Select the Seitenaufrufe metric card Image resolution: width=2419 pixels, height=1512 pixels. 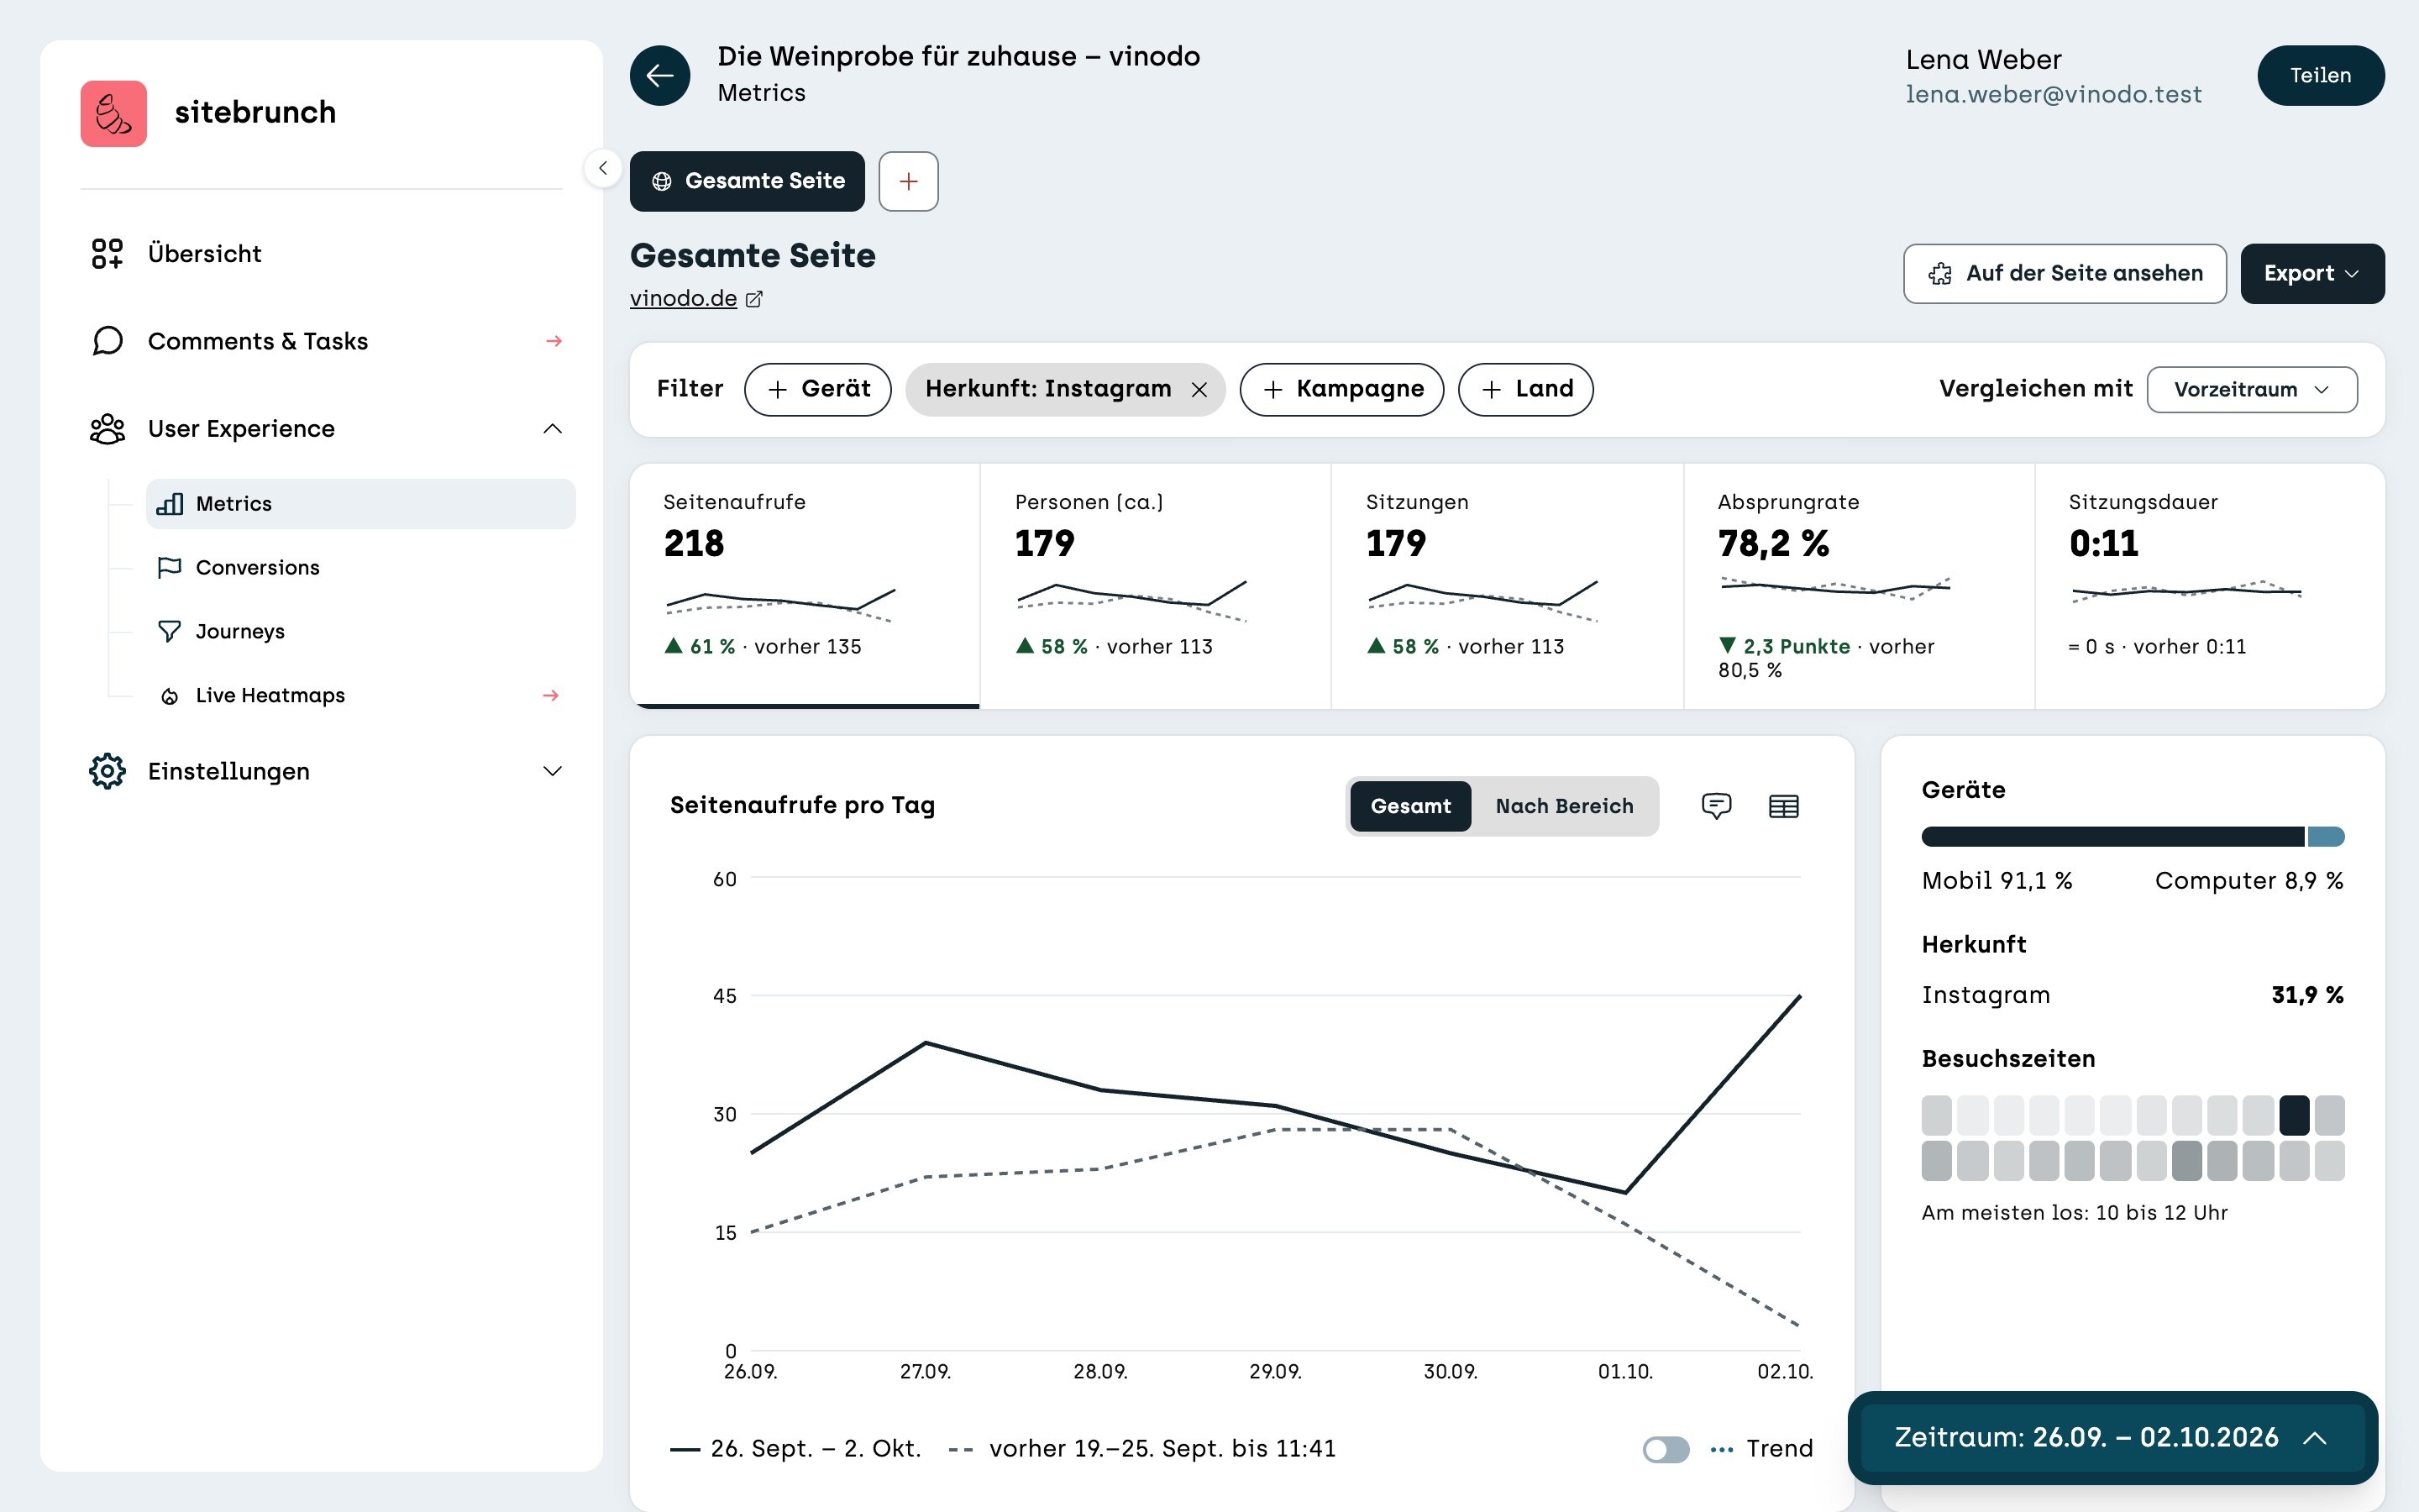click(x=805, y=585)
